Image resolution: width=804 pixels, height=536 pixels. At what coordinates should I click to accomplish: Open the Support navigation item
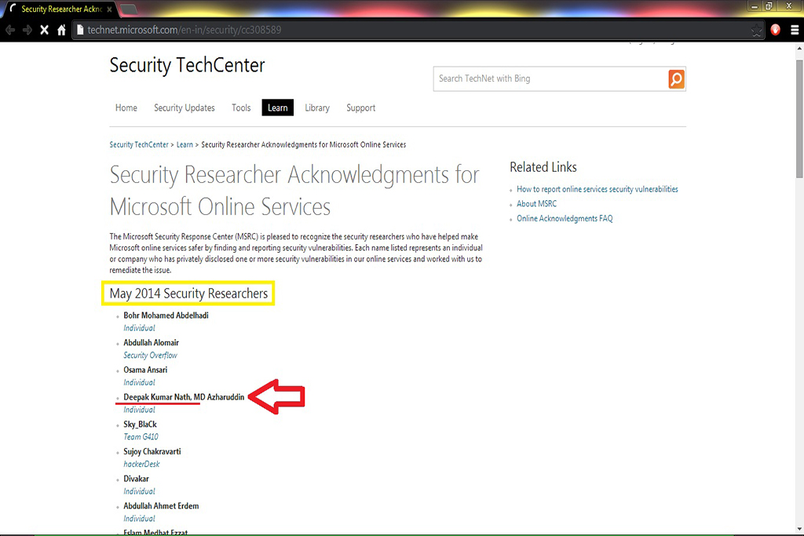[361, 108]
